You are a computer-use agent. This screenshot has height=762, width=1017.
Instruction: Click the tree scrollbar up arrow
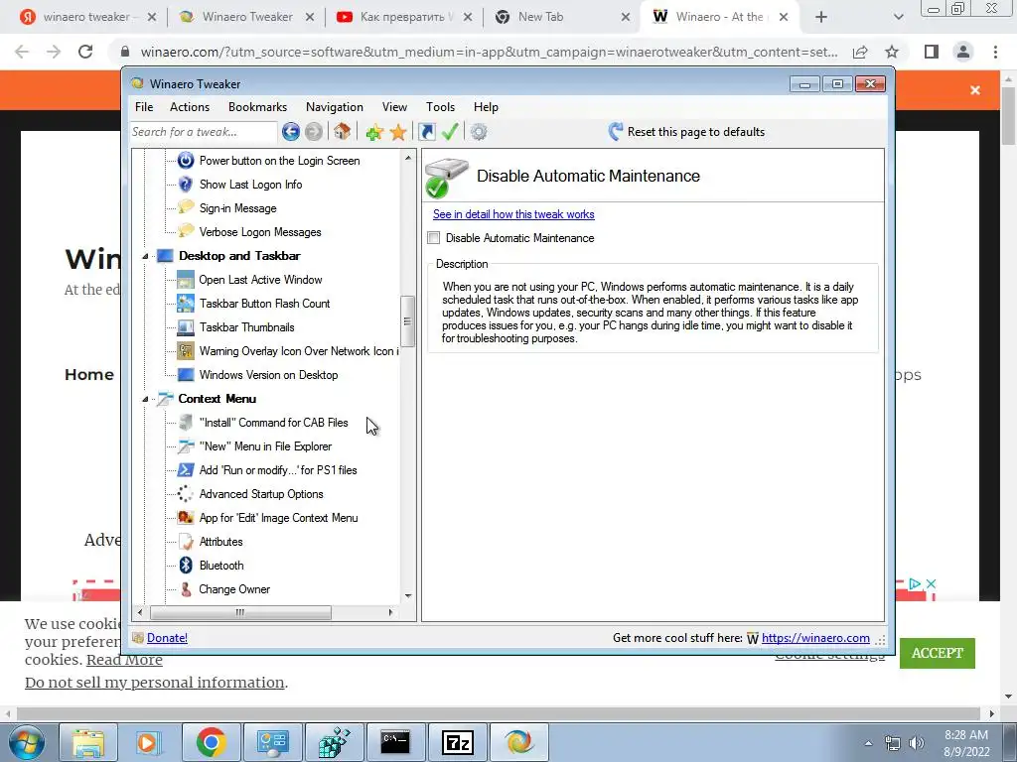408,158
